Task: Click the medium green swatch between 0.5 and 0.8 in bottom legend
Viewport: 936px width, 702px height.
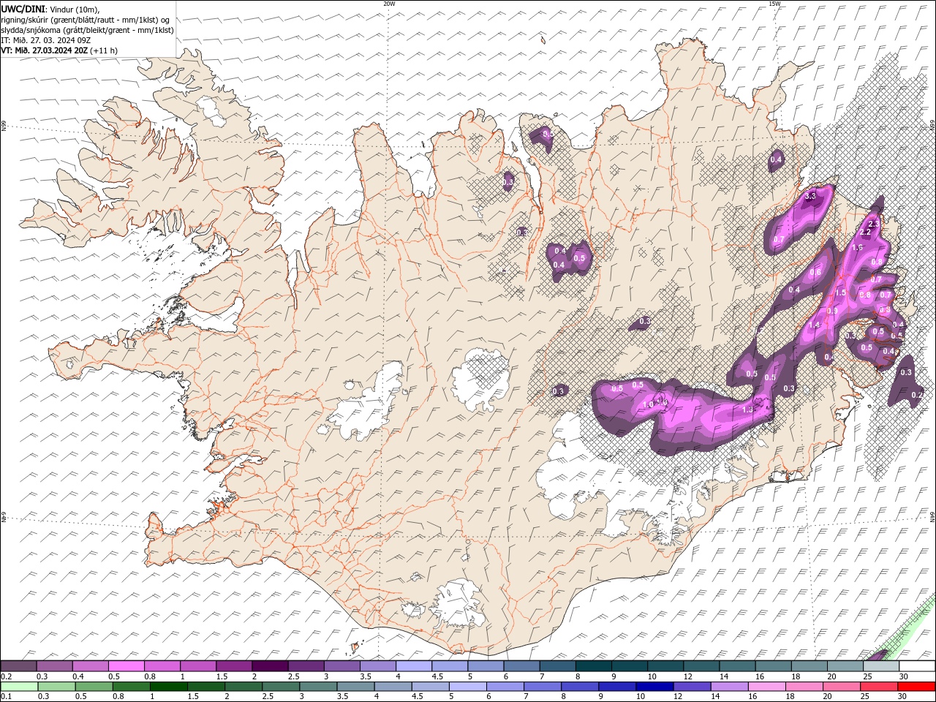Action: tap(94, 687)
